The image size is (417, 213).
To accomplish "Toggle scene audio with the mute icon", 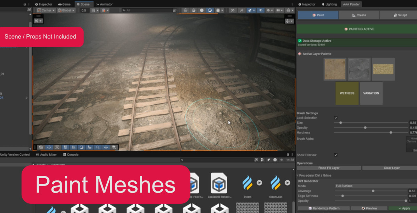I will [x=241, y=10].
